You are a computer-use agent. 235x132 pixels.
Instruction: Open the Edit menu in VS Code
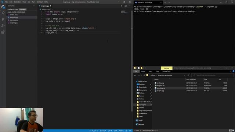(x=11, y=2)
